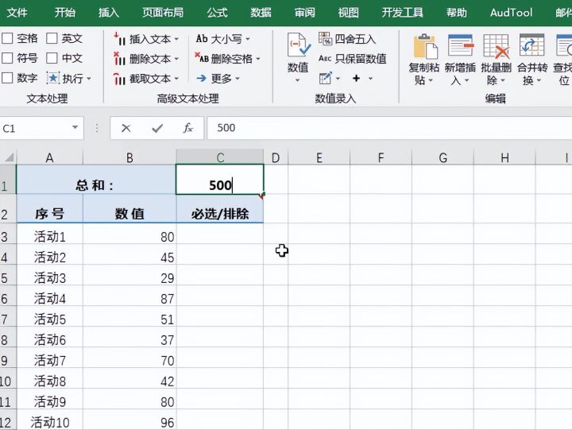Select cell containing 活动10
This screenshot has height=430, width=572.
pos(49,420)
